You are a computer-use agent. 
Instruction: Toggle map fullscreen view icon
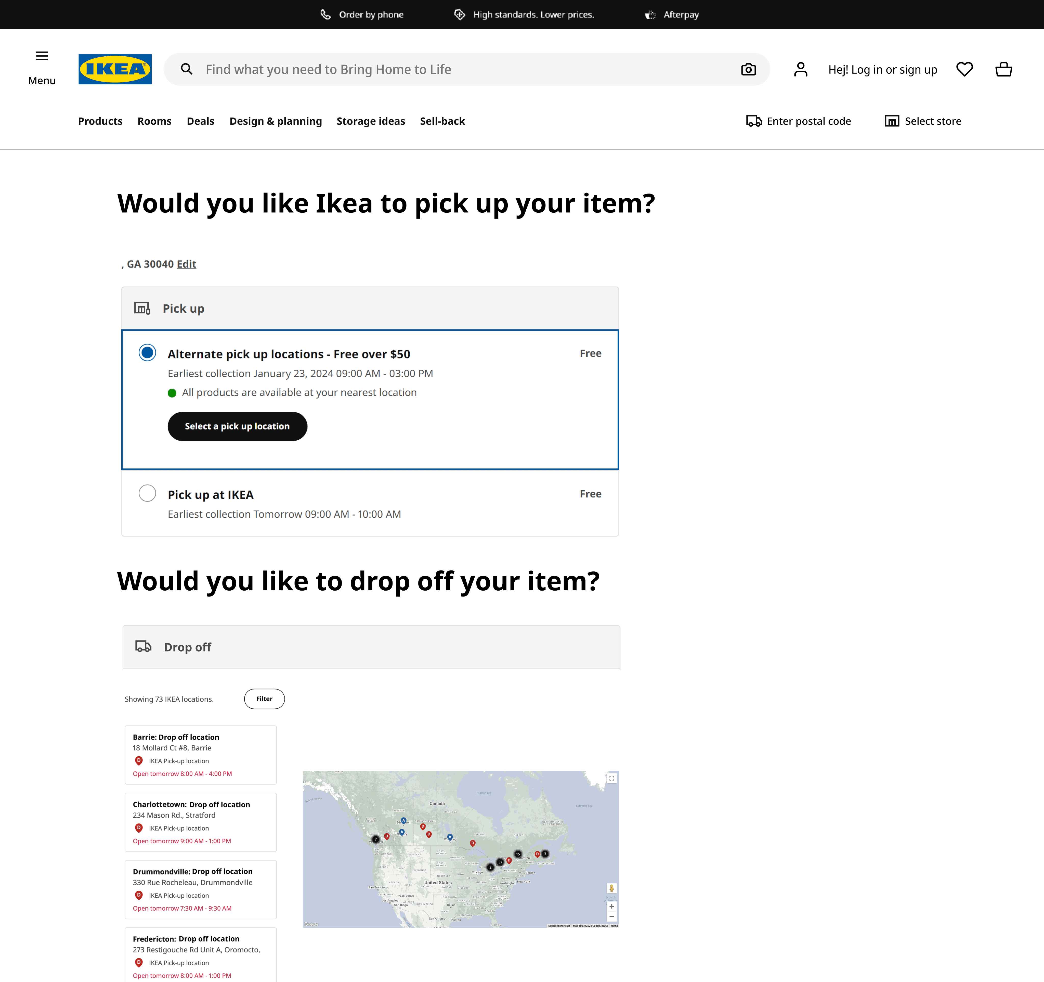612,778
